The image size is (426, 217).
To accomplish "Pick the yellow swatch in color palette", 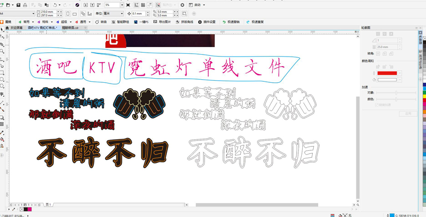I will pyautogui.click(x=424, y=96).
